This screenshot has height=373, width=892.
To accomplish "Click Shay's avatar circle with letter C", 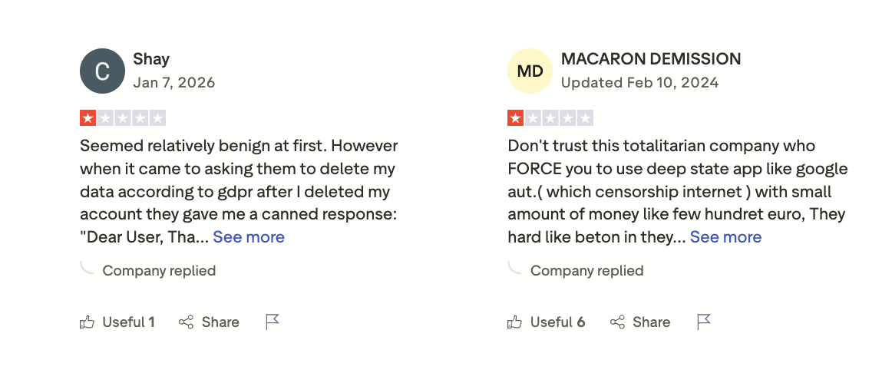I will coord(102,71).
